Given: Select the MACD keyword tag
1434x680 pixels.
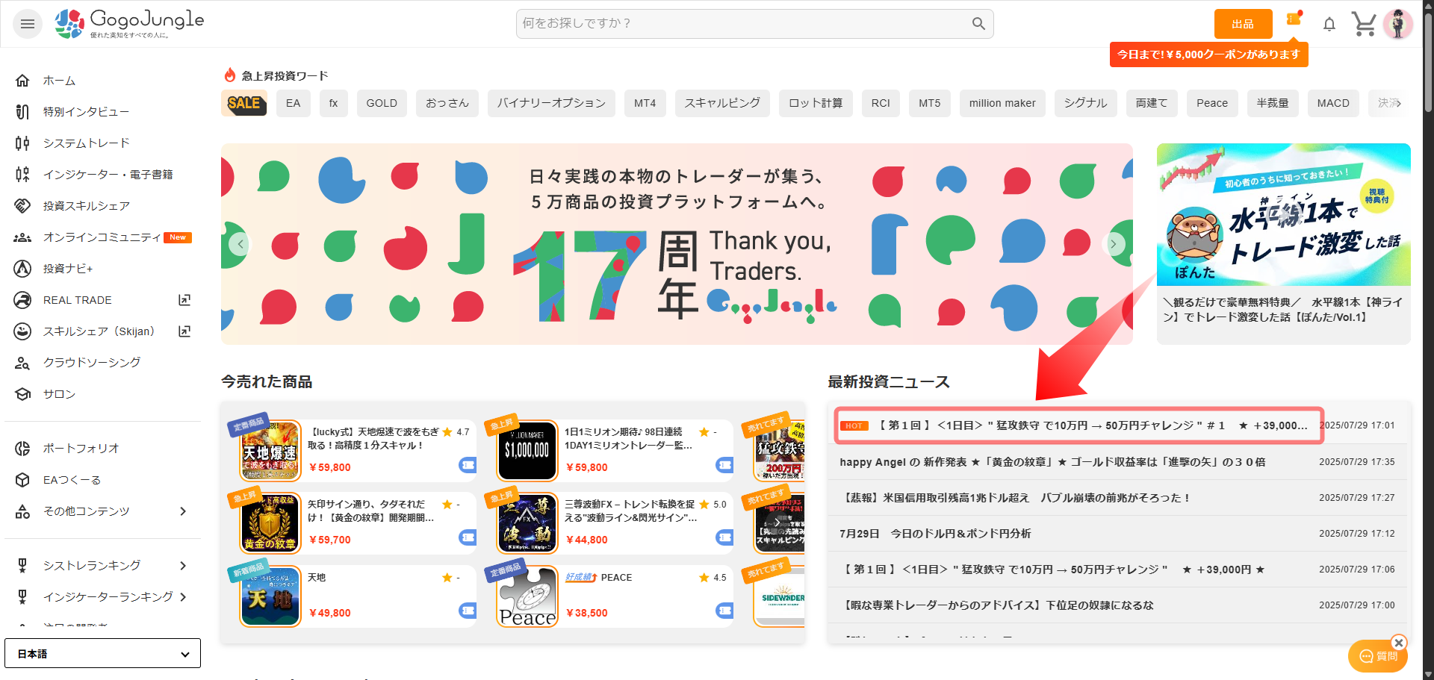Looking at the screenshot, I should pos(1333,103).
